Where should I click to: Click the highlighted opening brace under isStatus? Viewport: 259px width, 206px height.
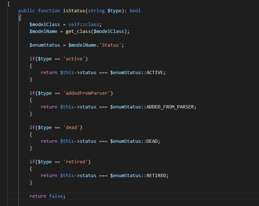point(20,17)
